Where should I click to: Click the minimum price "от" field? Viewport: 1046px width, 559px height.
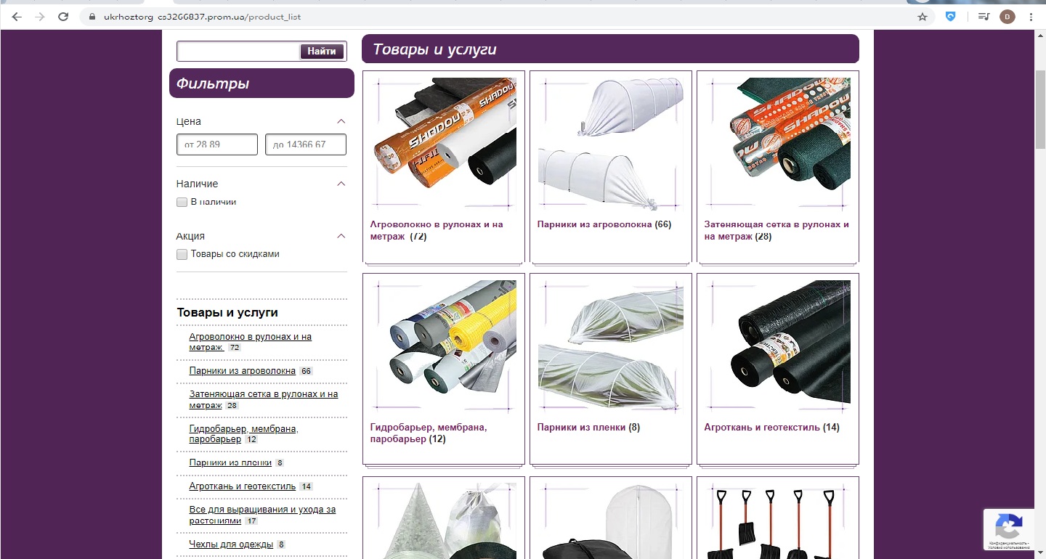[217, 144]
